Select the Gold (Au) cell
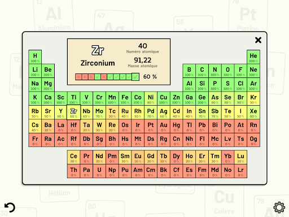 point(164,126)
